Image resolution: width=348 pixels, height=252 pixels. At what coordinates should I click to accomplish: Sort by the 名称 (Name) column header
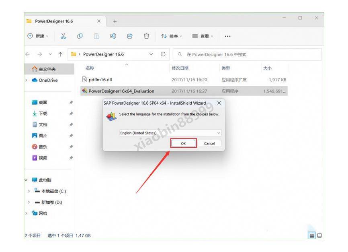[x=90, y=68]
